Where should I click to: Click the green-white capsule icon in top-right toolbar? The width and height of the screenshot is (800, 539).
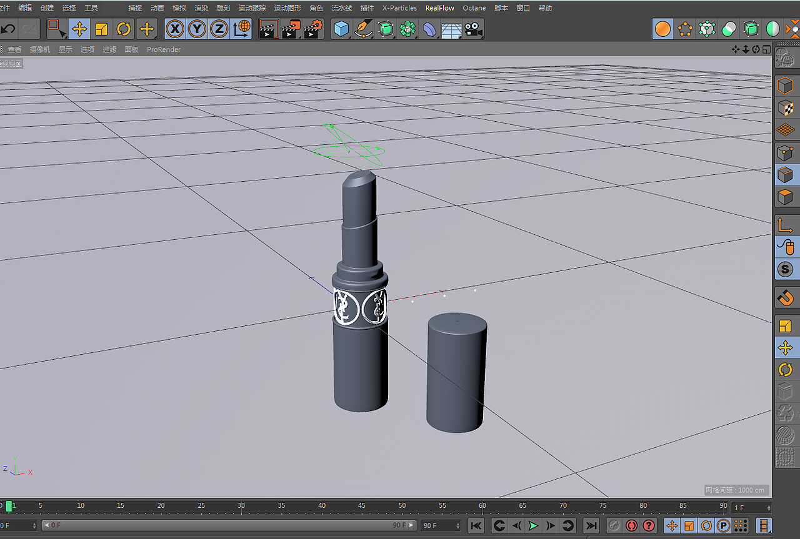tap(729, 29)
